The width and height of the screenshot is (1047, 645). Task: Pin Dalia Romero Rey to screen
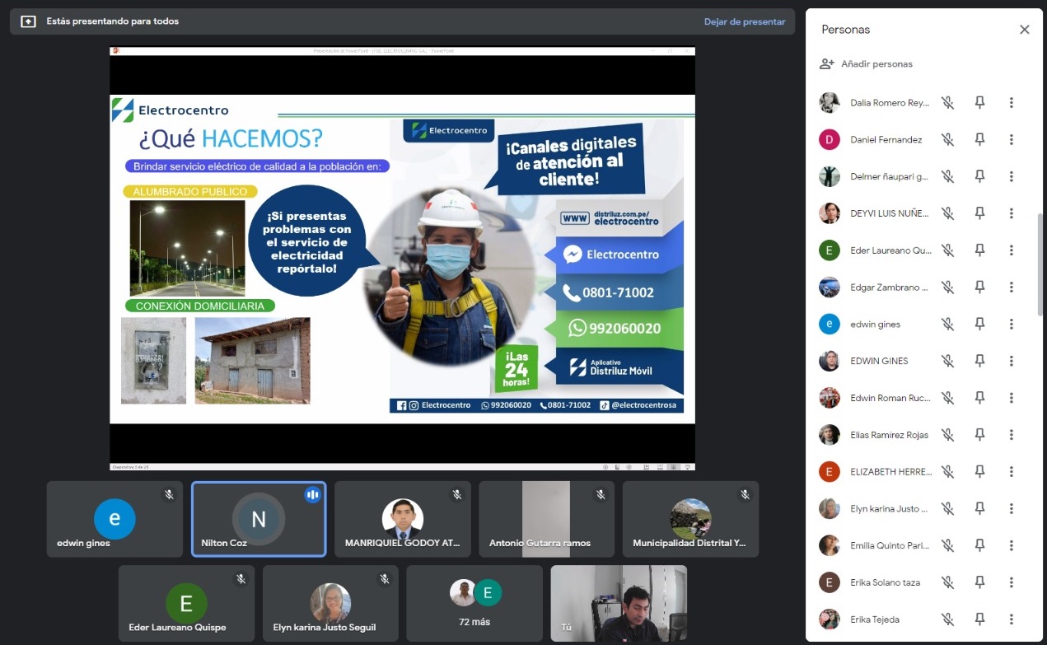click(979, 103)
